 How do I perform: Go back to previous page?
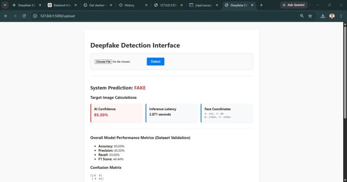click(6, 16)
